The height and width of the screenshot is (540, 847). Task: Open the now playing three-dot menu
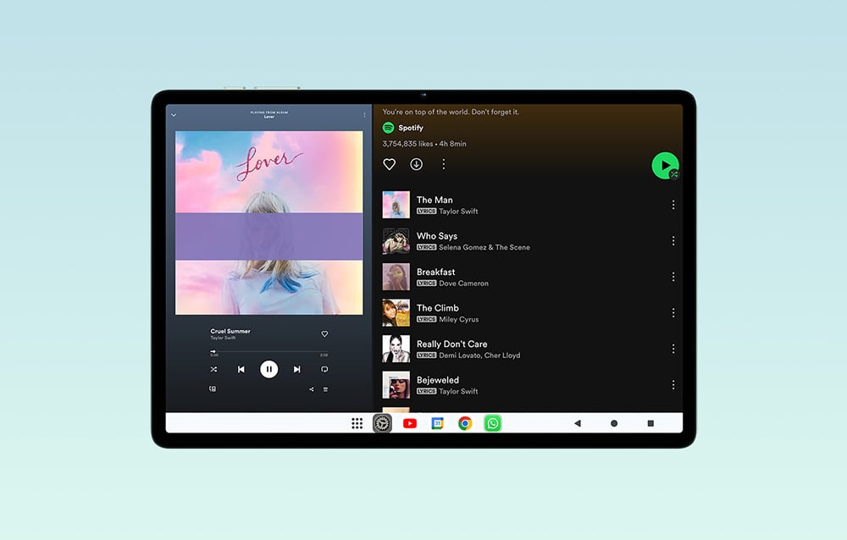(x=364, y=115)
